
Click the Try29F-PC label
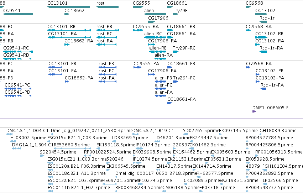coord(184,78)
